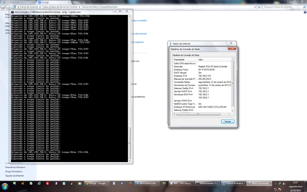
Task: Close the Detalhes da Conexão de Rede dialog
Action: 232,48
